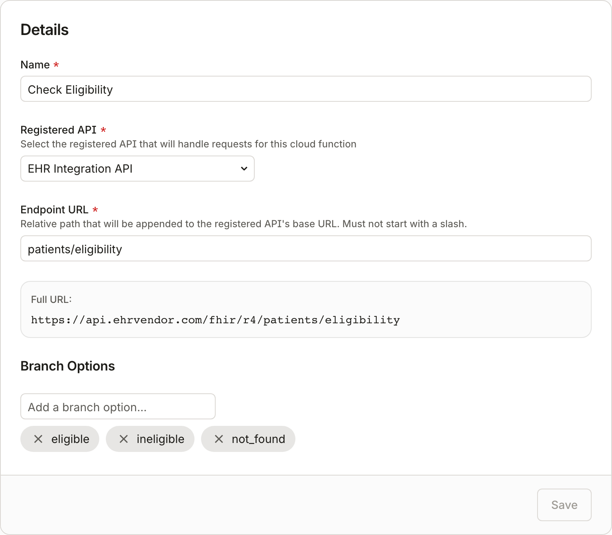
Task: Click the Details heading
Action: [45, 30]
